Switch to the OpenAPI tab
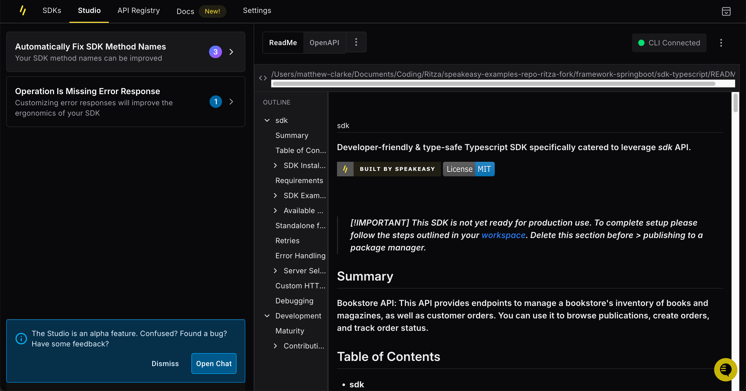This screenshot has width=746, height=391. pyautogui.click(x=324, y=43)
